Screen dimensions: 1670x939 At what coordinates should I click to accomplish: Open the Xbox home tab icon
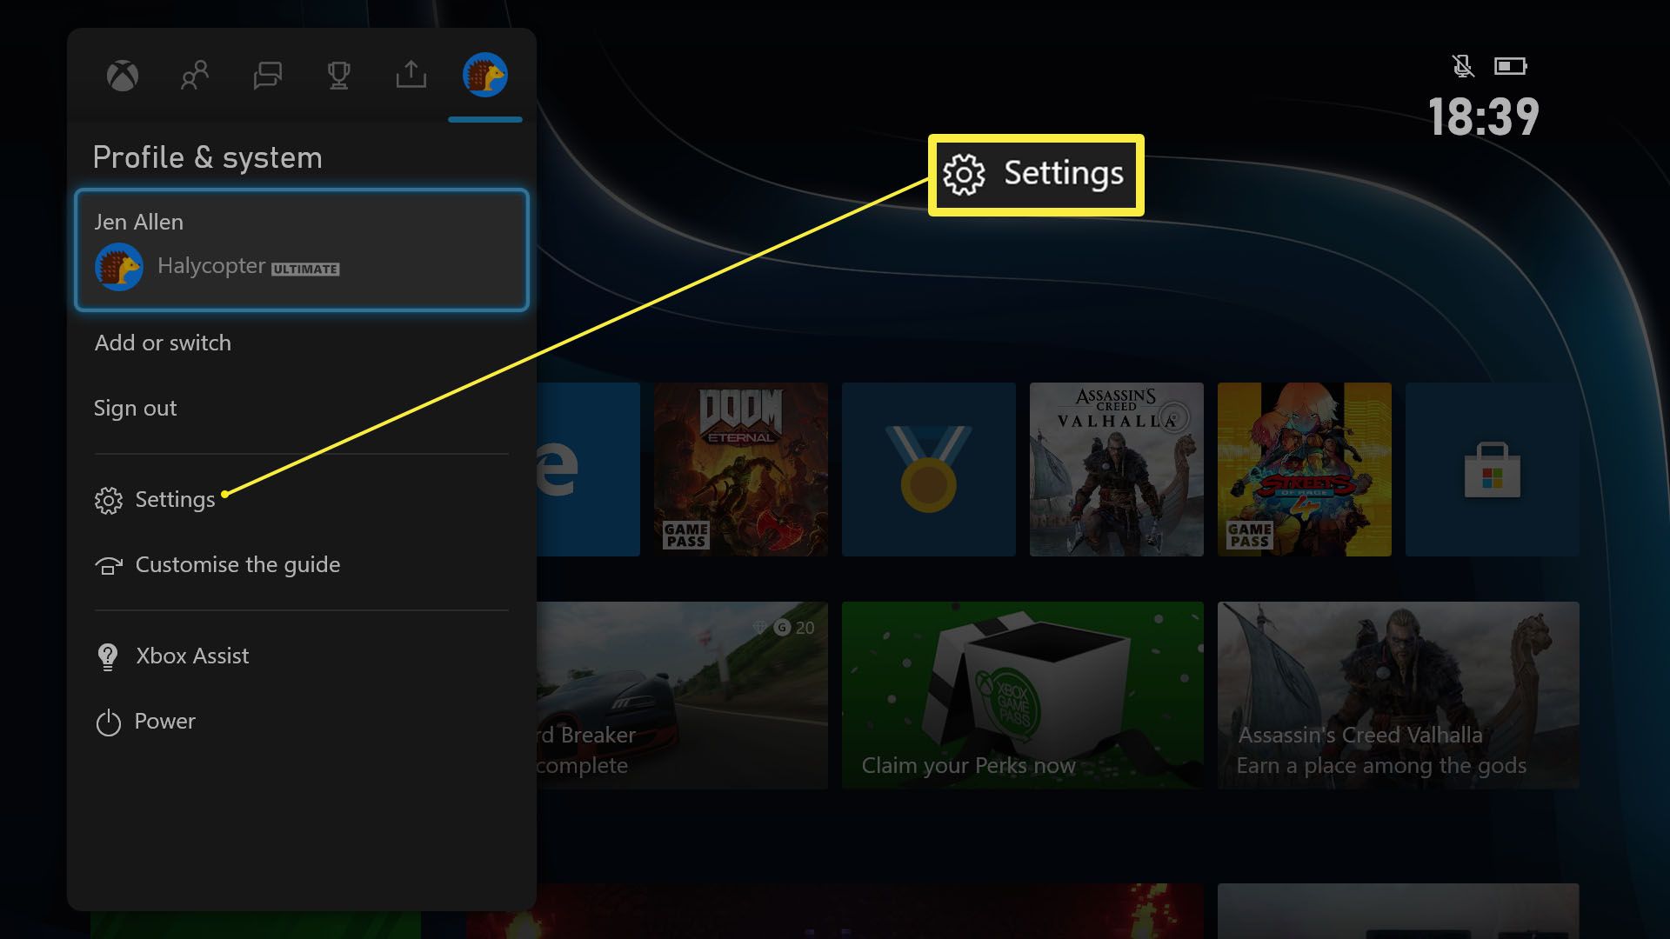(123, 76)
